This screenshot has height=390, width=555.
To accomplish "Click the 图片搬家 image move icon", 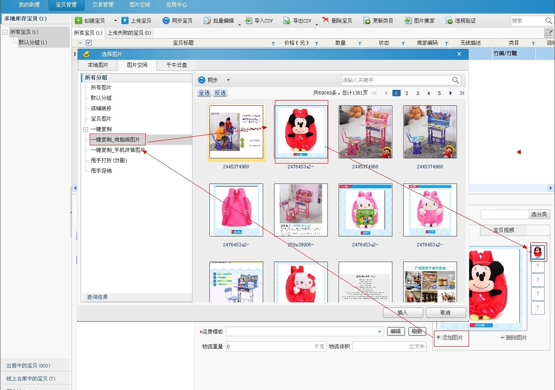I will point(408,20).
